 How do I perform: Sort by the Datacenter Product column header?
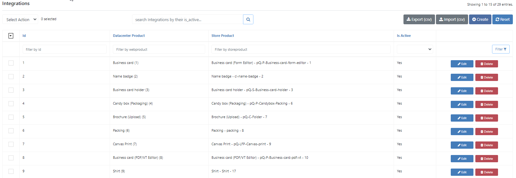(129, 36)
